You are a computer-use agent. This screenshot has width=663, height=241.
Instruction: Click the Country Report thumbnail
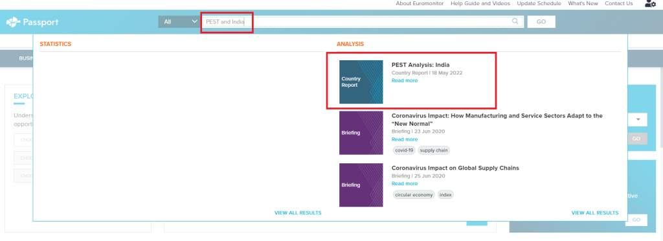361,82
